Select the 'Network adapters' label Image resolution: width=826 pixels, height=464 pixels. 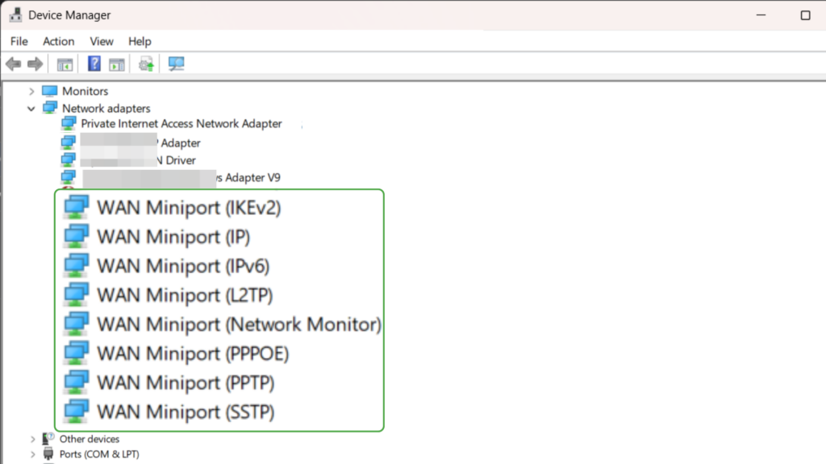(106, 109)
